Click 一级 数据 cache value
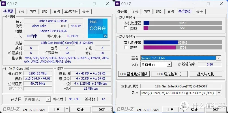Screen dimensions: 228x113 91,73
